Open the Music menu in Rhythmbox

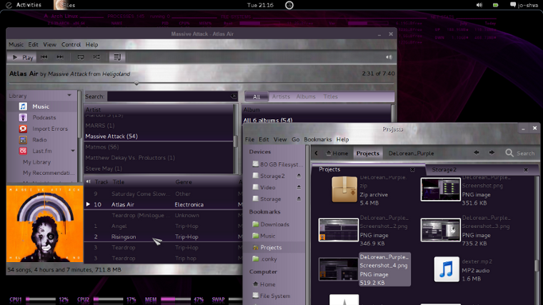pyautogui.click(x=16, y=45)
